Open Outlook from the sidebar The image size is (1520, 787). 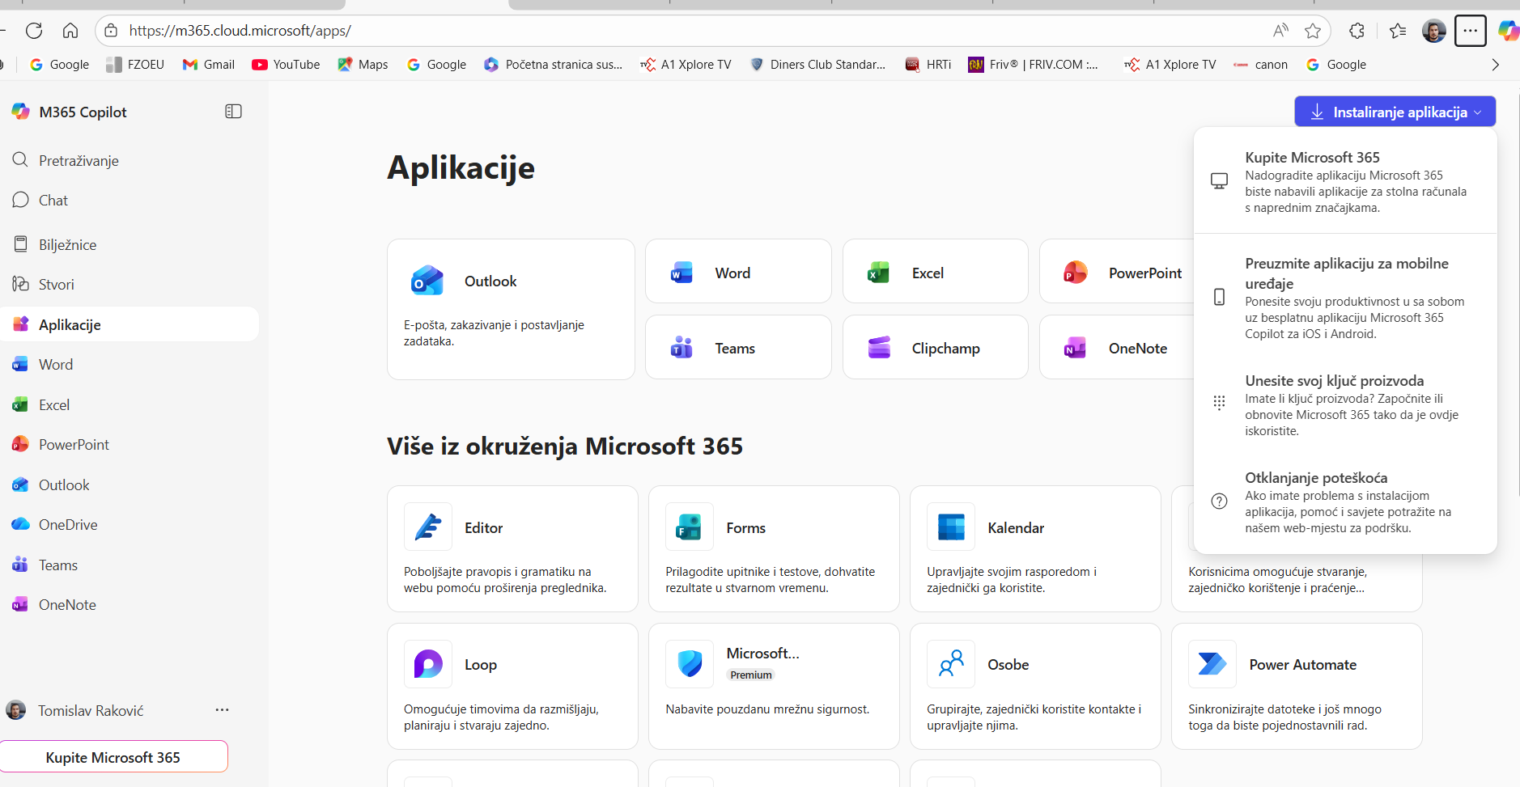coord(129,484)
